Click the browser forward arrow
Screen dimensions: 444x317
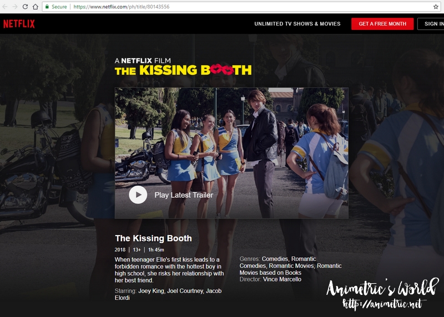(15, 7)
